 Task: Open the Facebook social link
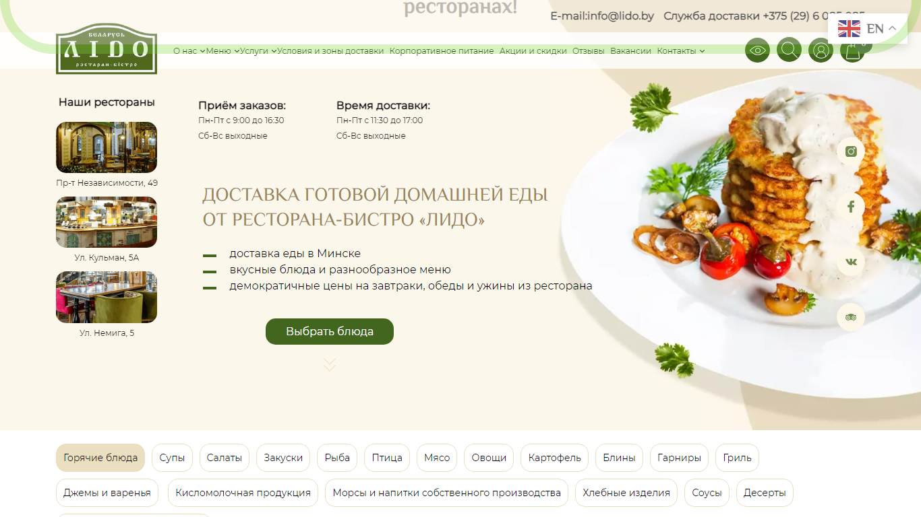coord(851,207)
